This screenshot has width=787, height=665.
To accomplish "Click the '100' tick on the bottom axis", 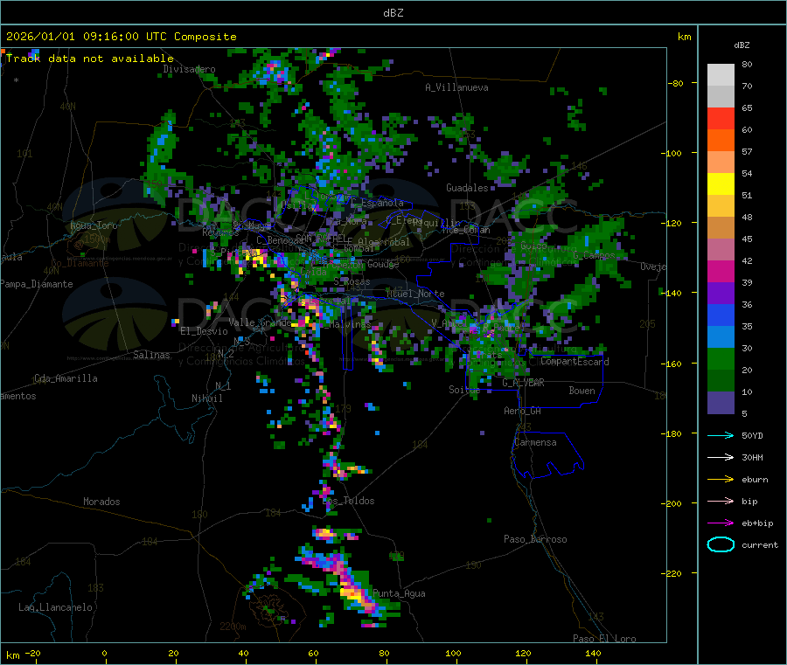I will click(x=453, y=653).
